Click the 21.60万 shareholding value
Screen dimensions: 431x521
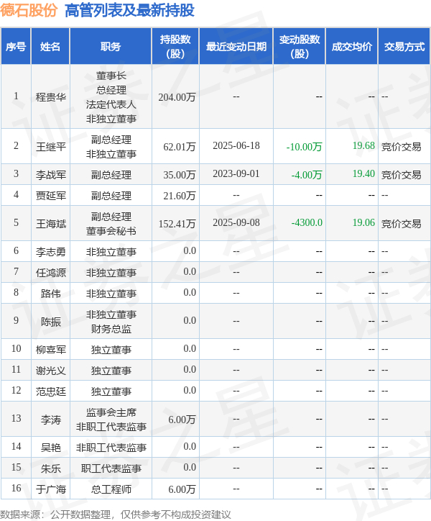click(x=179, y=196)
